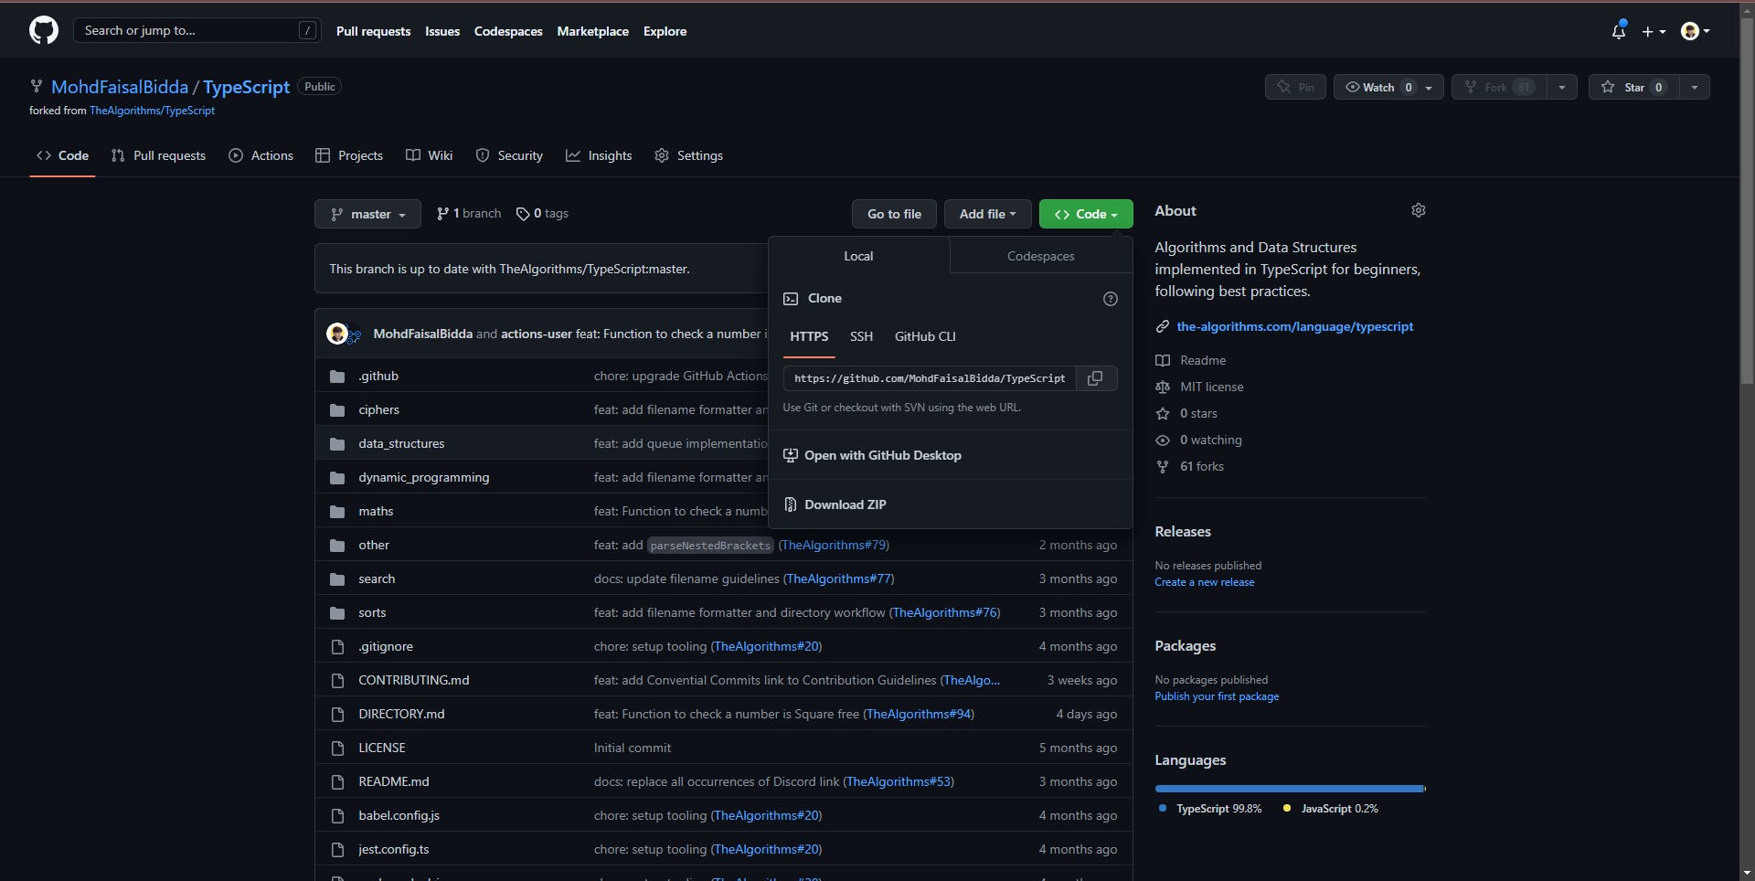Click the About link chain icon

tap(1163, 326)
